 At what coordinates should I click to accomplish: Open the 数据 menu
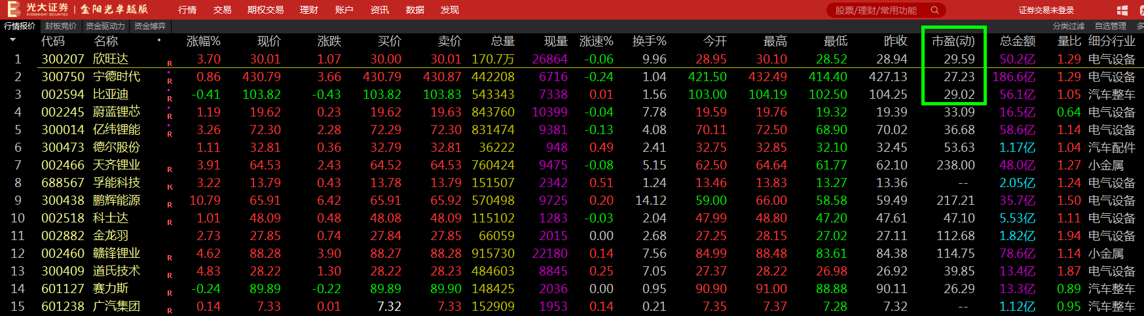pos(415,10)
